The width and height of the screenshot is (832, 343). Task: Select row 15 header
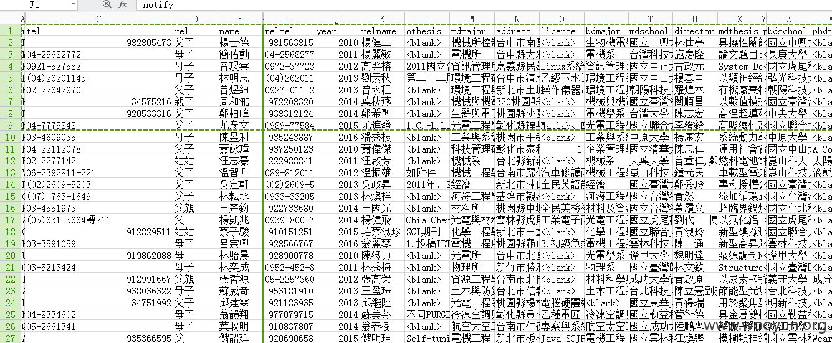click(10, 196)
